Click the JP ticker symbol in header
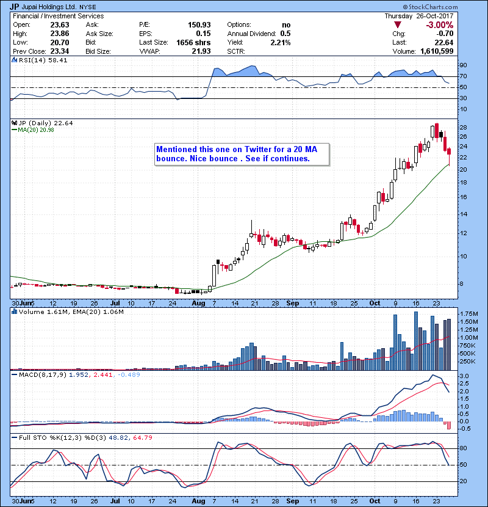 pos(14,7)
